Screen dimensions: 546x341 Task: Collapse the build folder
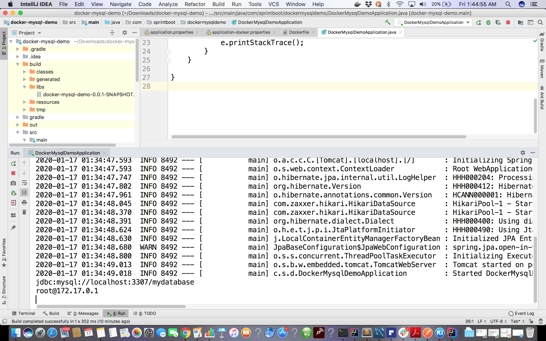click(x=18, y=64)
